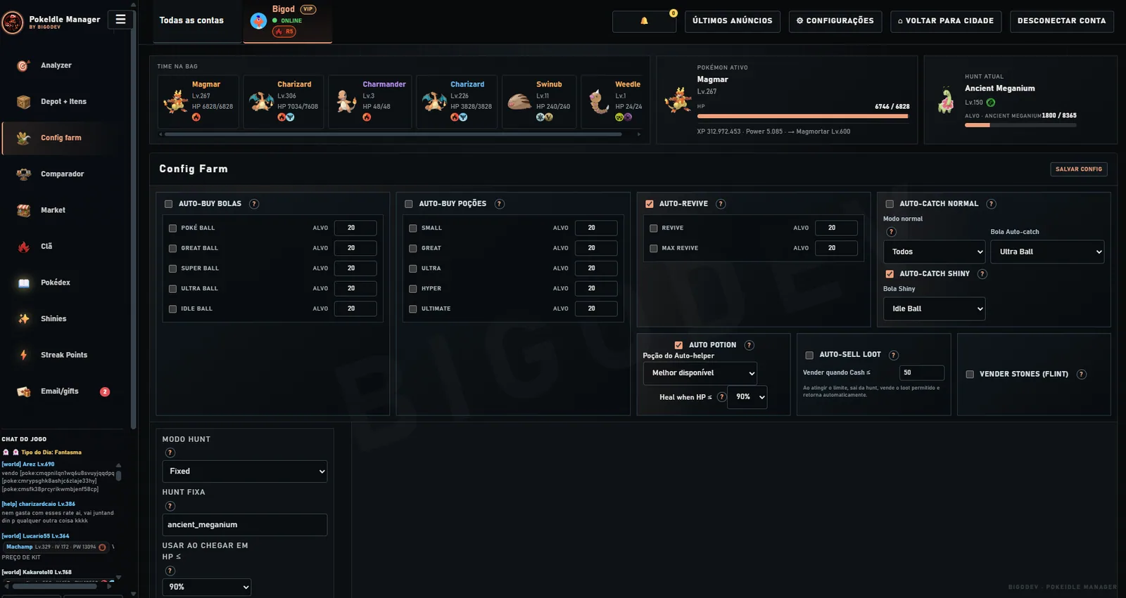Image resolution: width=1126 pixels, height=598 pixels.
Task: Open the MODO HUNT 'Fixed' dropdown
Action: [245, 472]
